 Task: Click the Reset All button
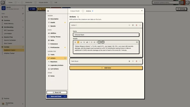click(57, 92)
